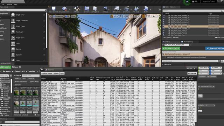The height and width of the screenshot is (126, 224).
Task: Open the Marketplace toolbar icon
Action: click(x=95, y=8)
